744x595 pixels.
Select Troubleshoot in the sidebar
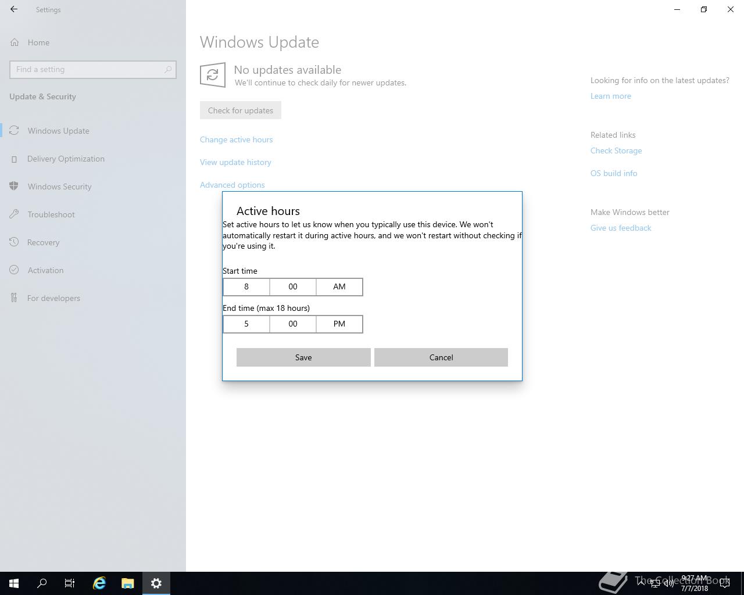(93, 214)
